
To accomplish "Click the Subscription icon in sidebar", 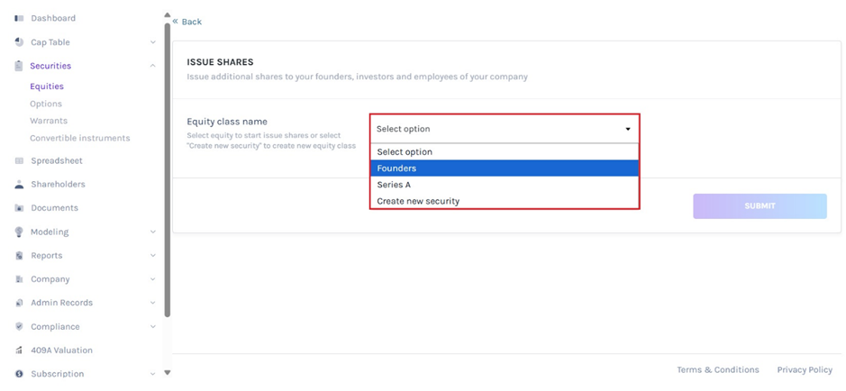I will 19,374.
